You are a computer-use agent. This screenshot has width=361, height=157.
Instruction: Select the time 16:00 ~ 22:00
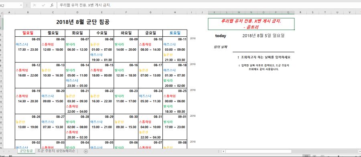coord(28,76)
